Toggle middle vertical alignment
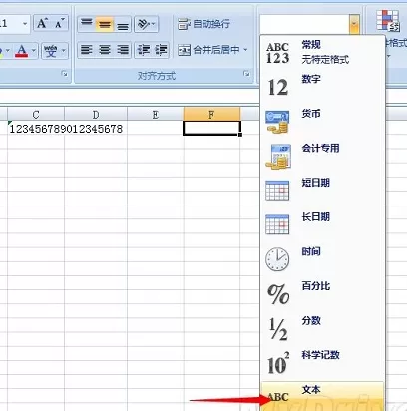Viewport: 407px width, 411px height. (x=104, y=24)
